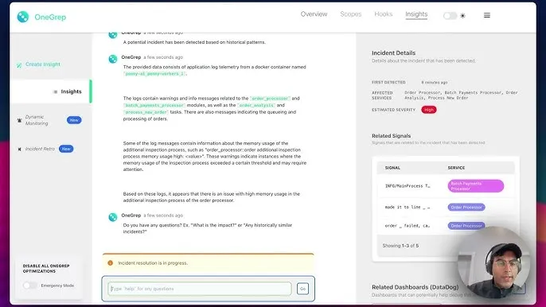Click Order Processor tag in 'made it to line' row
The width and height of the screenshot is (546, 307).
pos(466,207)
